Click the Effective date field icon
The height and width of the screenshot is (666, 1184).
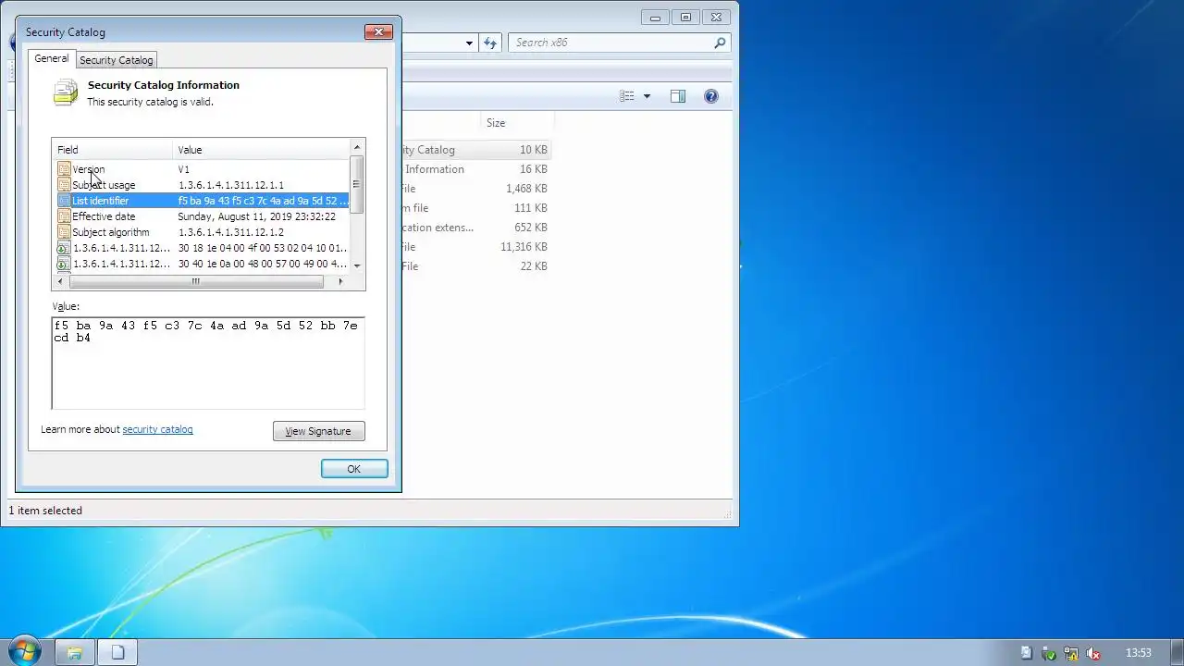64,216
